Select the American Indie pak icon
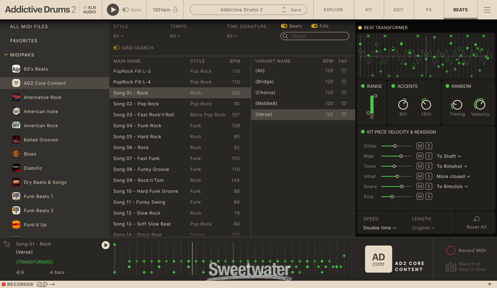Viewport: 497px width, 288px height. pos(16,111)
